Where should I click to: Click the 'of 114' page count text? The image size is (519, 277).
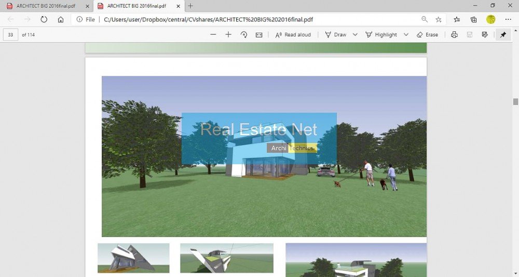tap(28, 34)
